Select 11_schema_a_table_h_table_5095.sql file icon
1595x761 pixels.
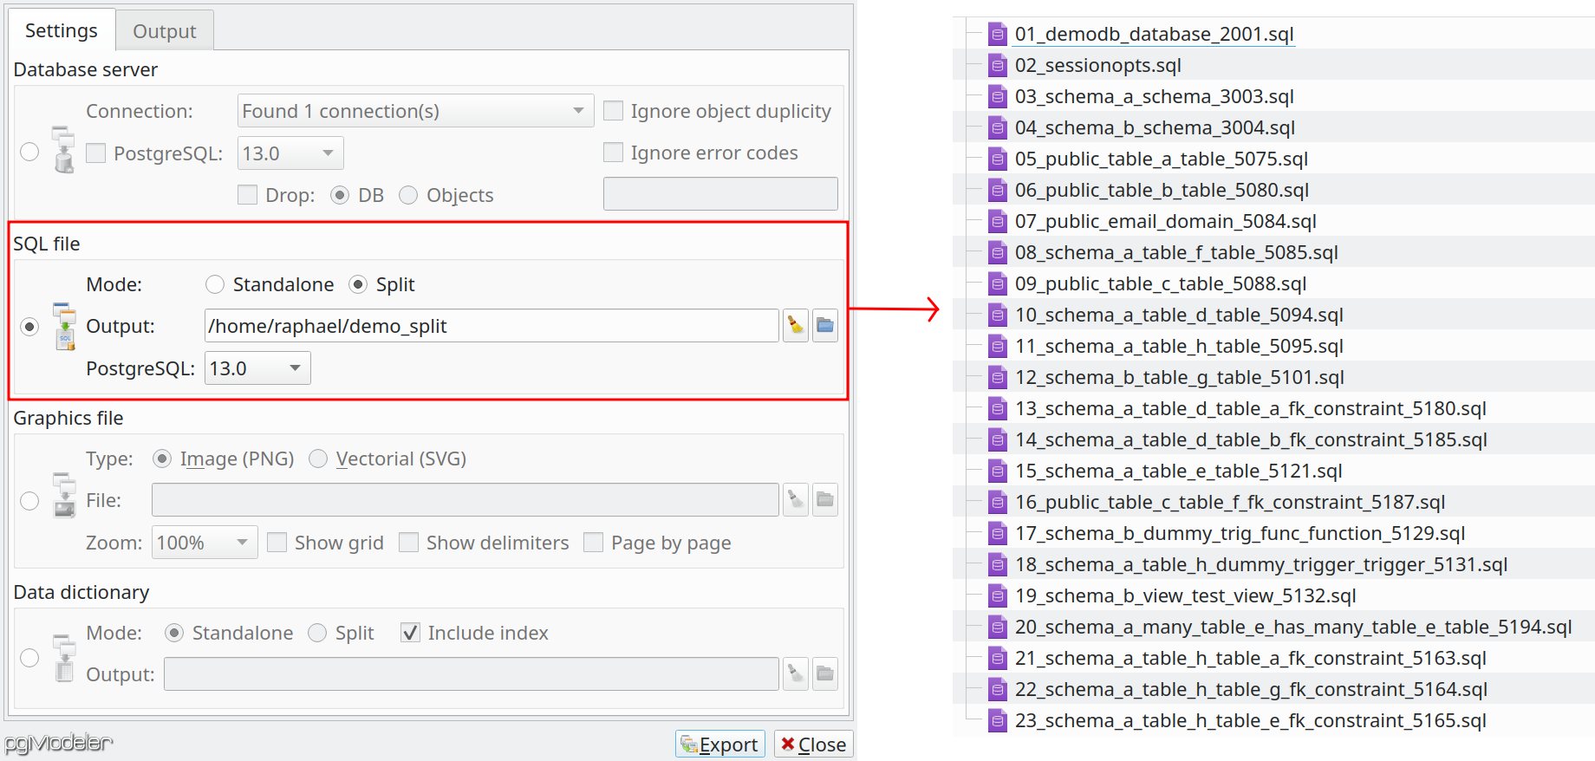(998, 346)
